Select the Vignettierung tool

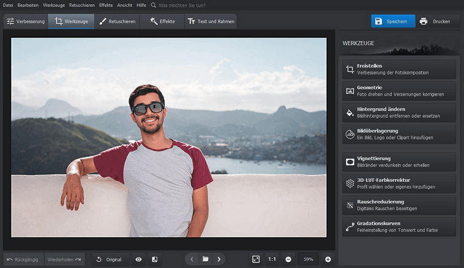pyautogui.click(x=399, y=162)
